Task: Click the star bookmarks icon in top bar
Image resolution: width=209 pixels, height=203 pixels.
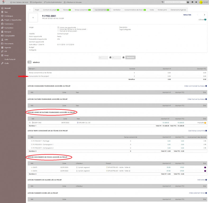Action: pos(196,2)
